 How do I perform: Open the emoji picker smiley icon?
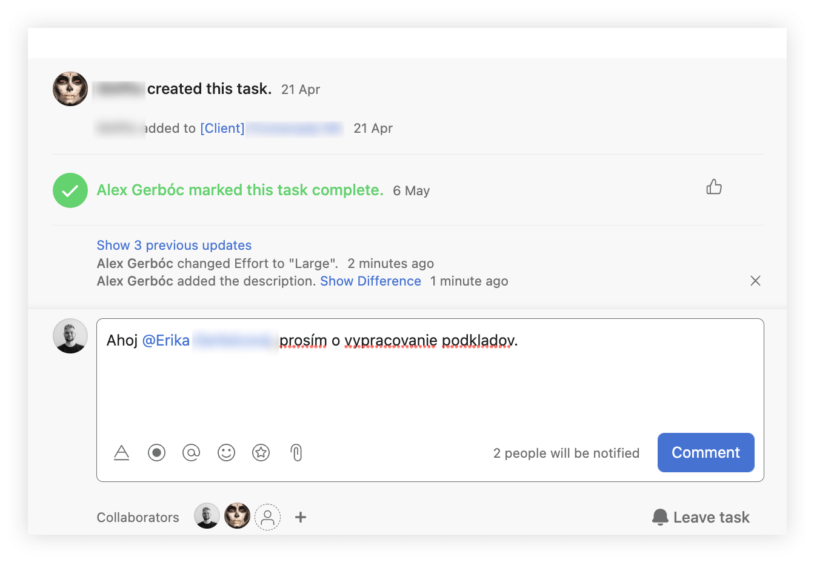click(x=226, y=453)
